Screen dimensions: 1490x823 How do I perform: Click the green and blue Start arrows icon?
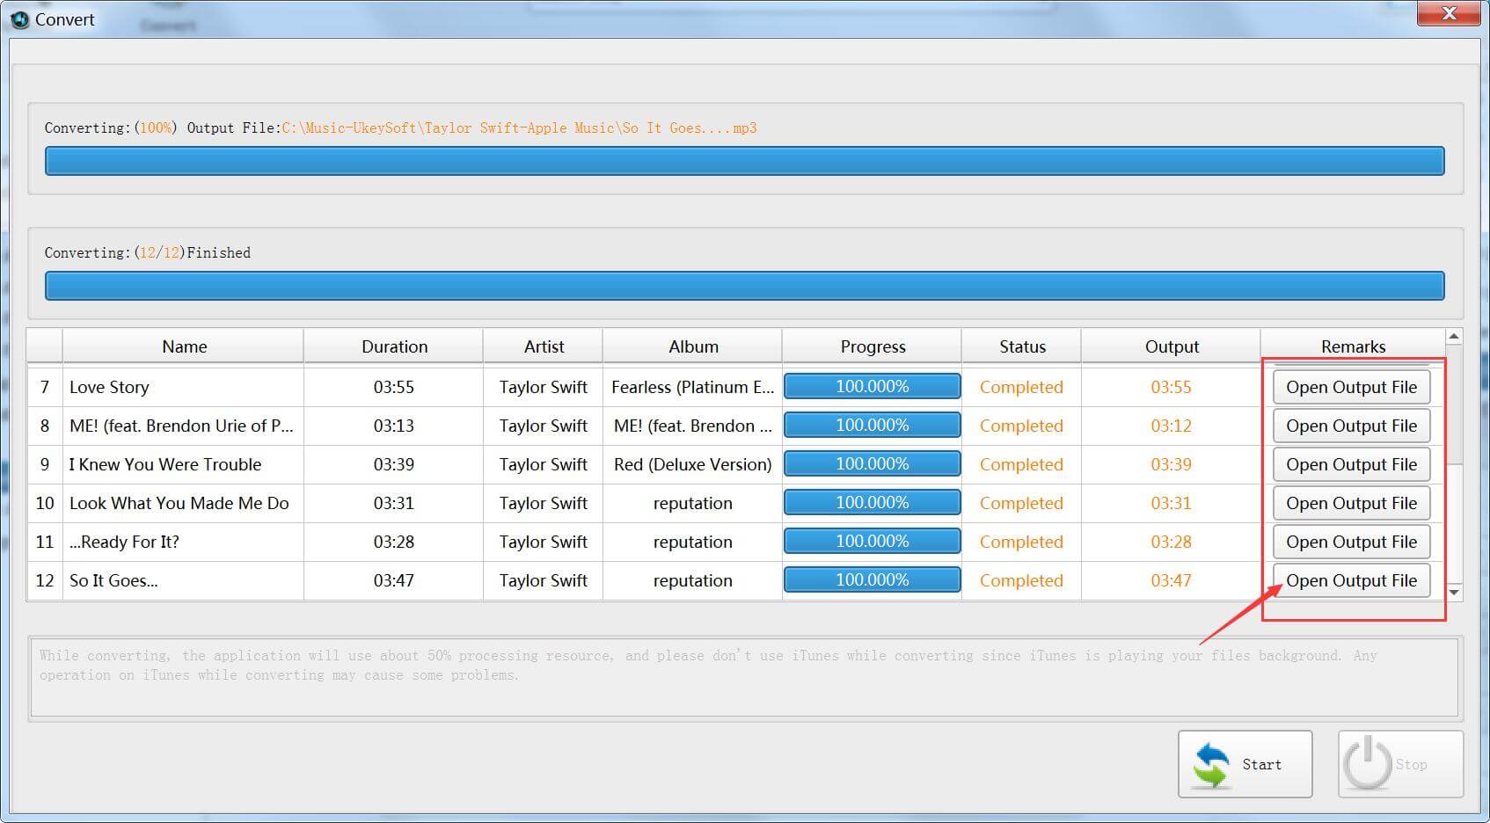[1211, 764]
